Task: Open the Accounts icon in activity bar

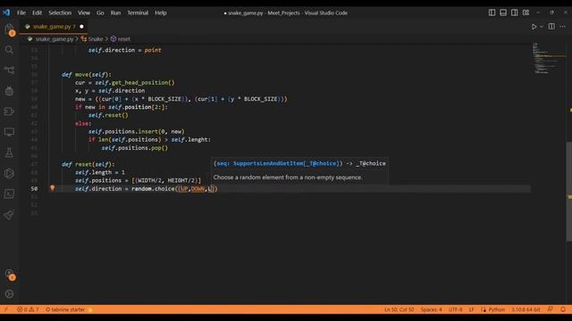Action: (x=9, y=274)
